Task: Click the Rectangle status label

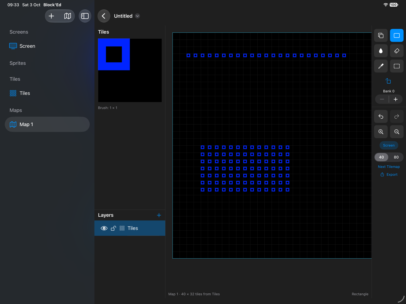Action: pos(360,294)
